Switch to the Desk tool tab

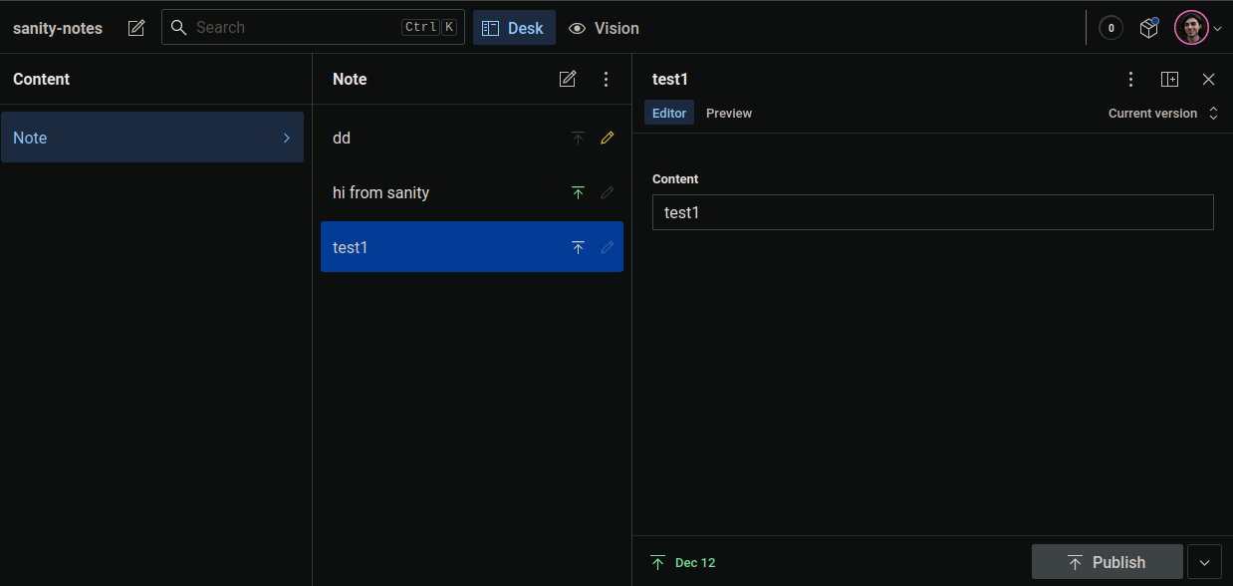514,28
